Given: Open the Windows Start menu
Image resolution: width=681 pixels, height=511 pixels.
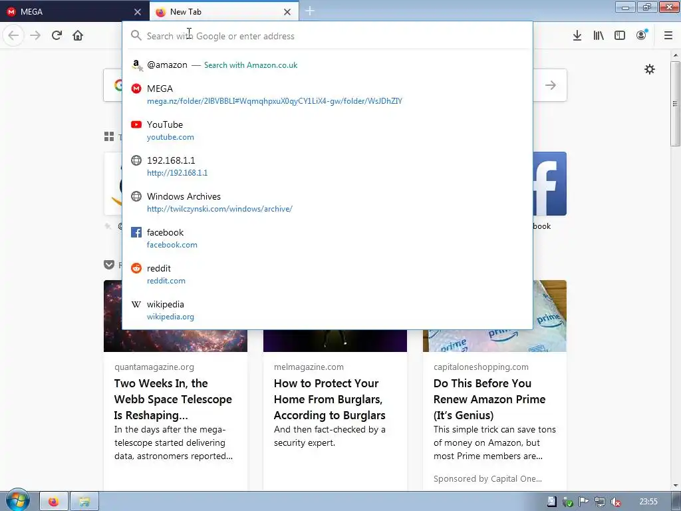Looking at the screenshot, I should tap(17, 500).
